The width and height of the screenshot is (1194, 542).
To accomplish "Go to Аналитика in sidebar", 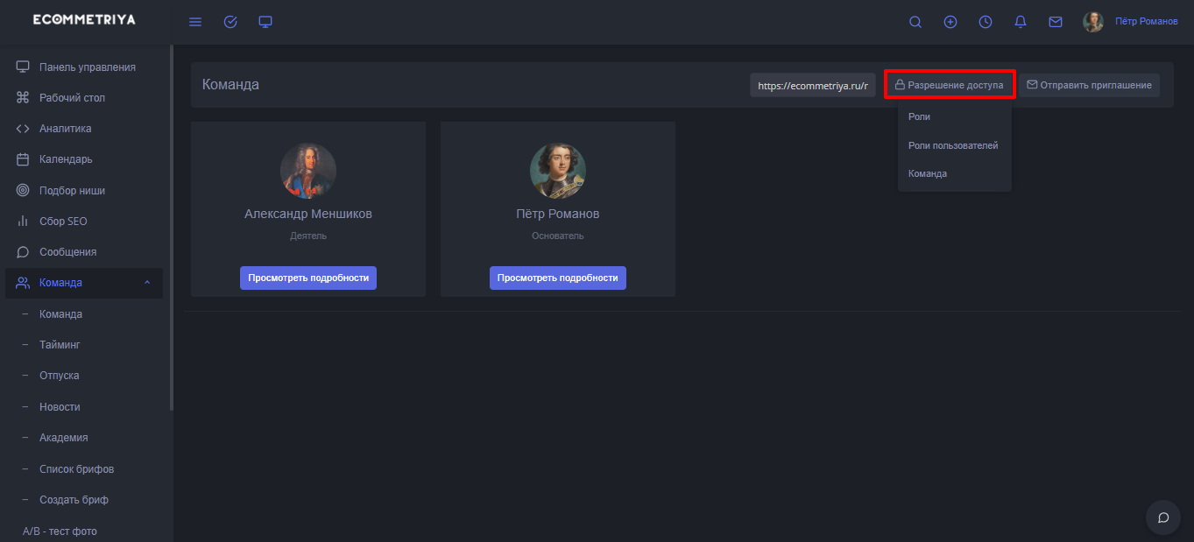I will (x=65, y=129).
